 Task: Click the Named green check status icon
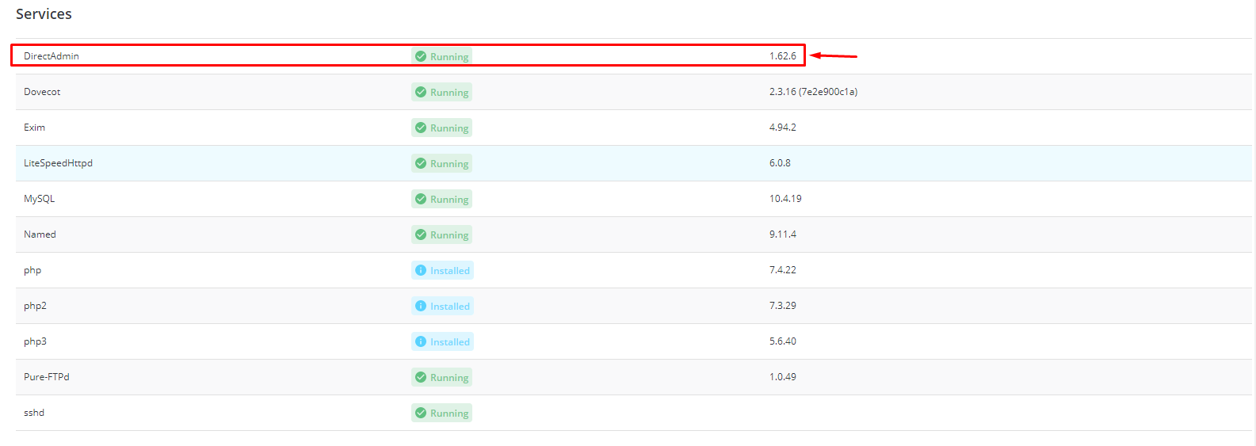pyautogui.click(x=421, y=234)
